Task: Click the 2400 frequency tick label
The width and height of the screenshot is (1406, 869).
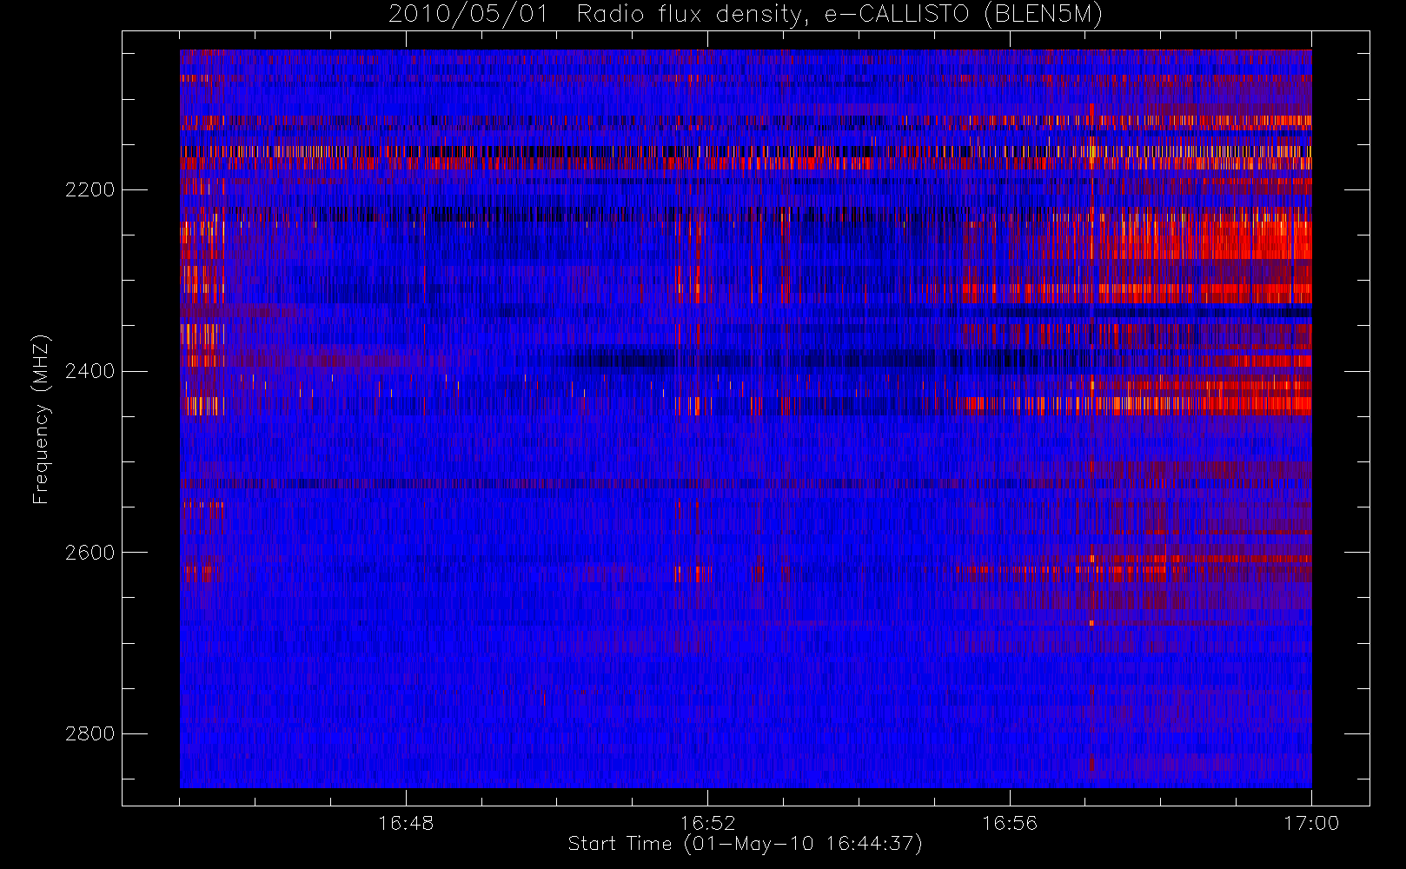Action: [90, 371]
